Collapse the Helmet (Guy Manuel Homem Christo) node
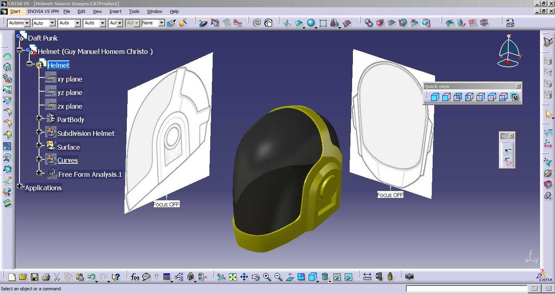Screen dimensions: 555x294 tap(20, 50)
